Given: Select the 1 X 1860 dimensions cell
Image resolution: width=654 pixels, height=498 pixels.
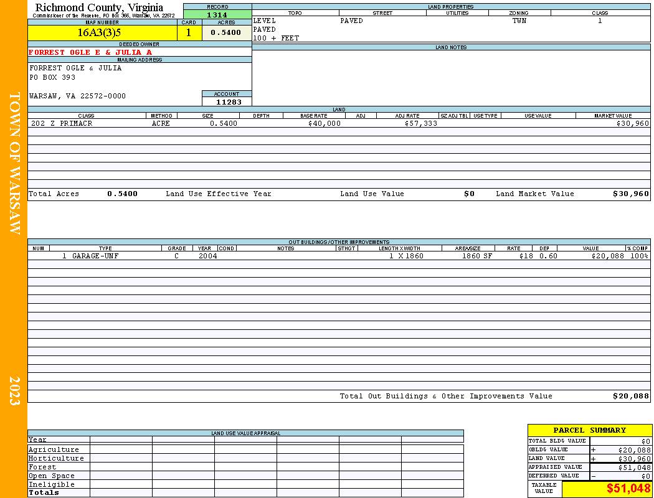Looking at the screenshot, I should coord(406,256).
